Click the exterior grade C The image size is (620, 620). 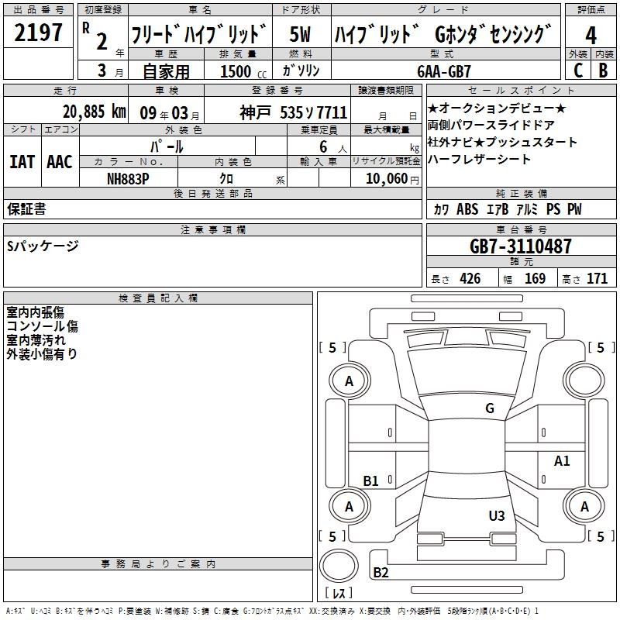click(x=577, y=70)
